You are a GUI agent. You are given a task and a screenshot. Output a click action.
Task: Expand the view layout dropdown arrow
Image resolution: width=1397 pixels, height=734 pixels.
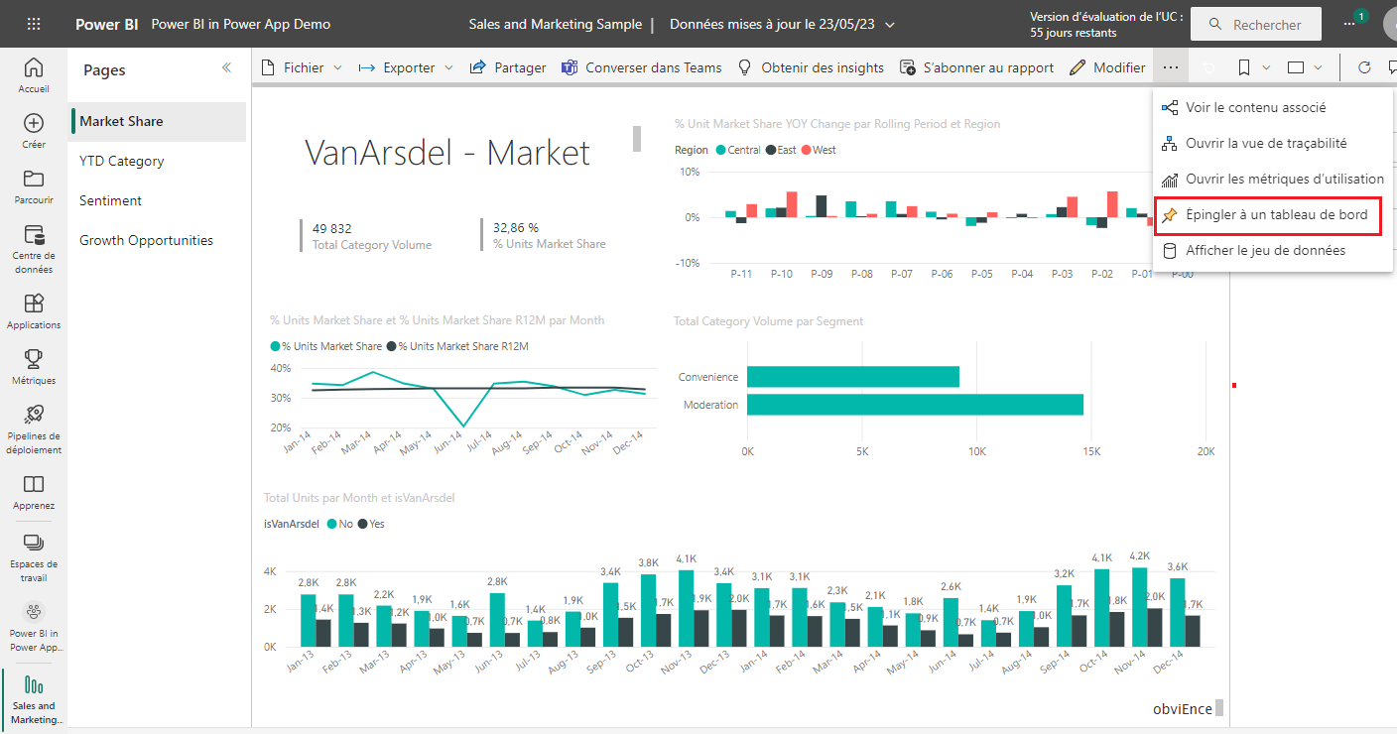1318,67
